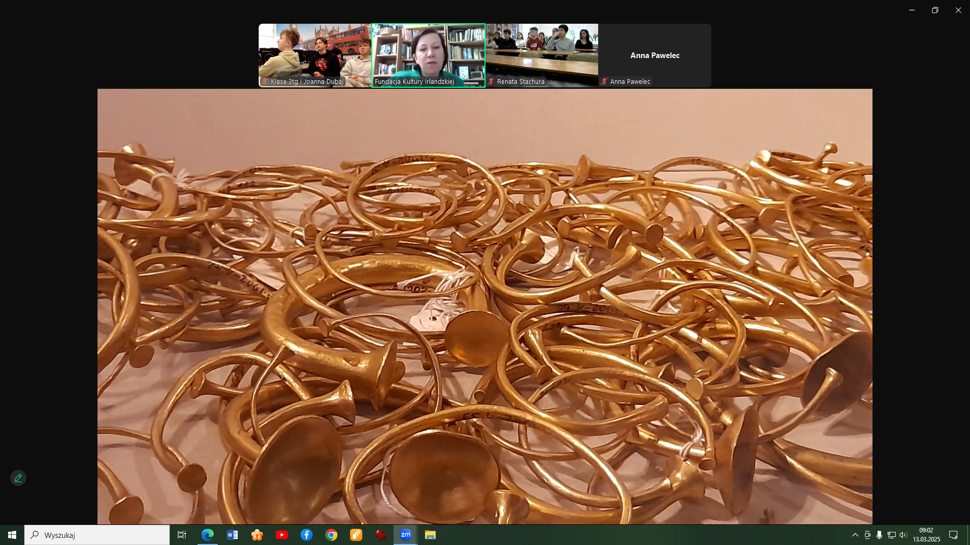Open the Facebook taskbar icon
970x545 pixels.
(x=307, y=535)
